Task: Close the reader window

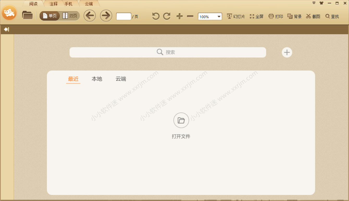Action: tap(345, 3)
